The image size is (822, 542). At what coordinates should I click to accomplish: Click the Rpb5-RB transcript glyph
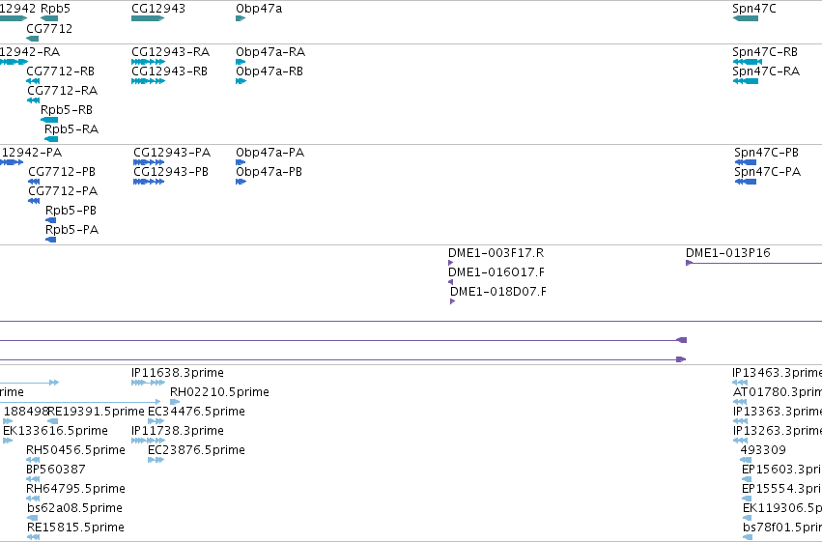coord(49,120)
